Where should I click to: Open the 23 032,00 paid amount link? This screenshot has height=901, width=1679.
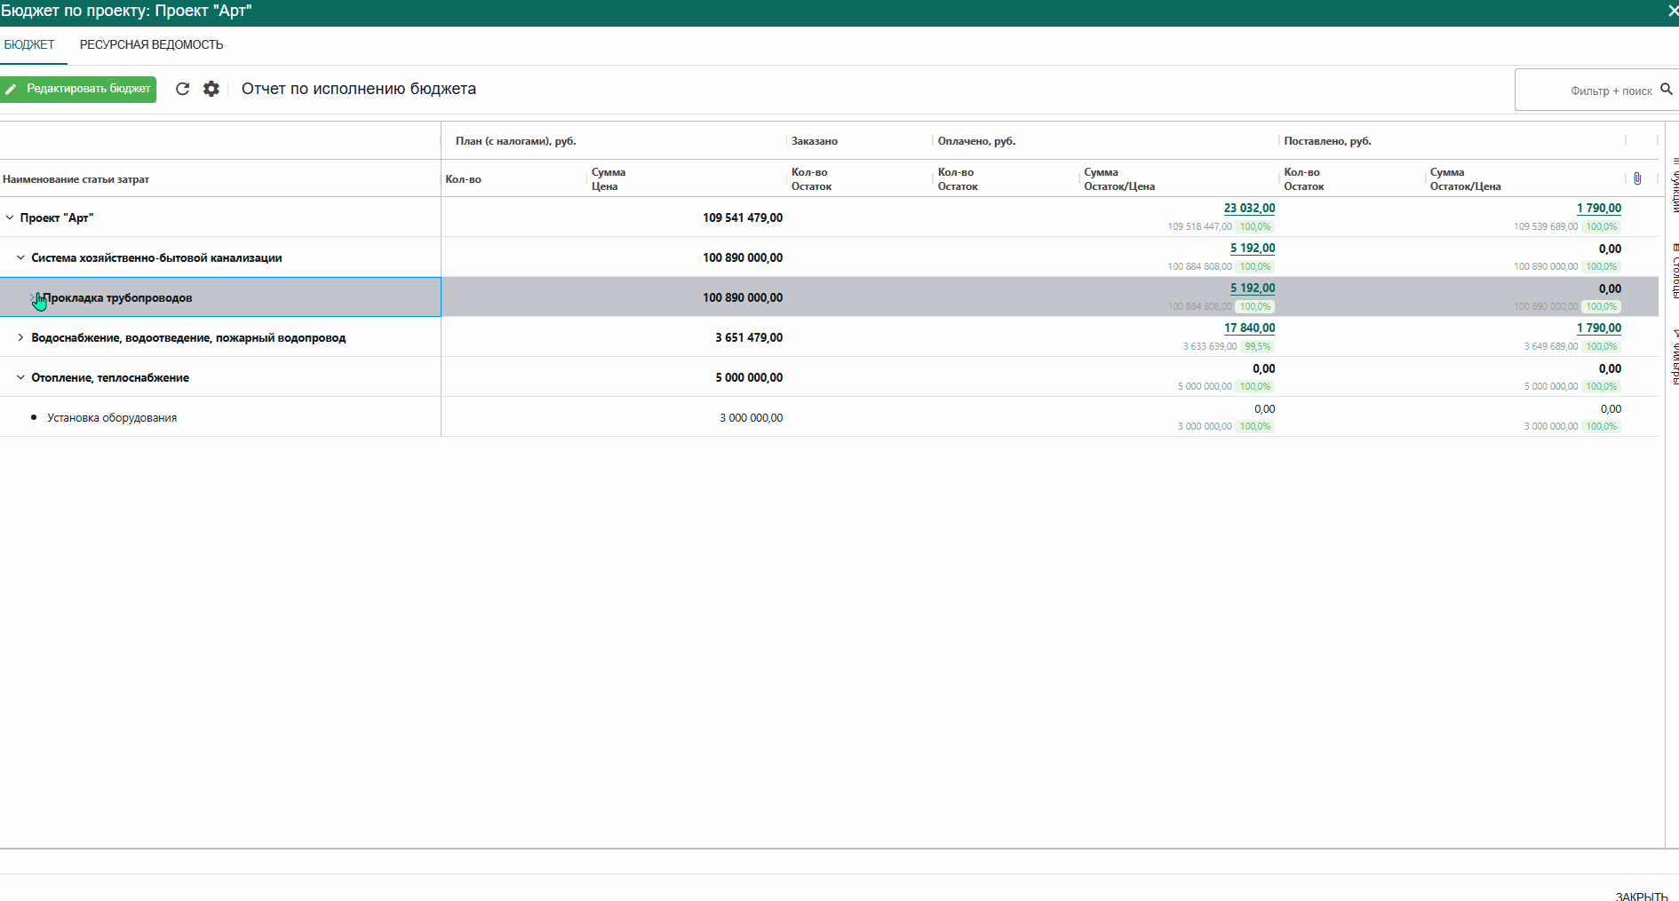point(1249,209)
